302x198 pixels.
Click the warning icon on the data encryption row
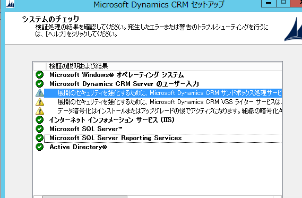pos(40,111)
